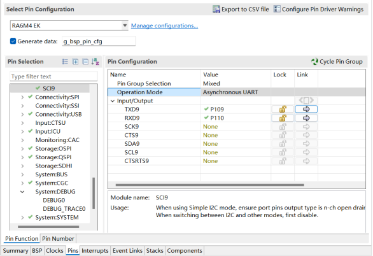
Task: Select the Storage:QSPI tree item
Action: pyautogui.click(x=53, y=157)
